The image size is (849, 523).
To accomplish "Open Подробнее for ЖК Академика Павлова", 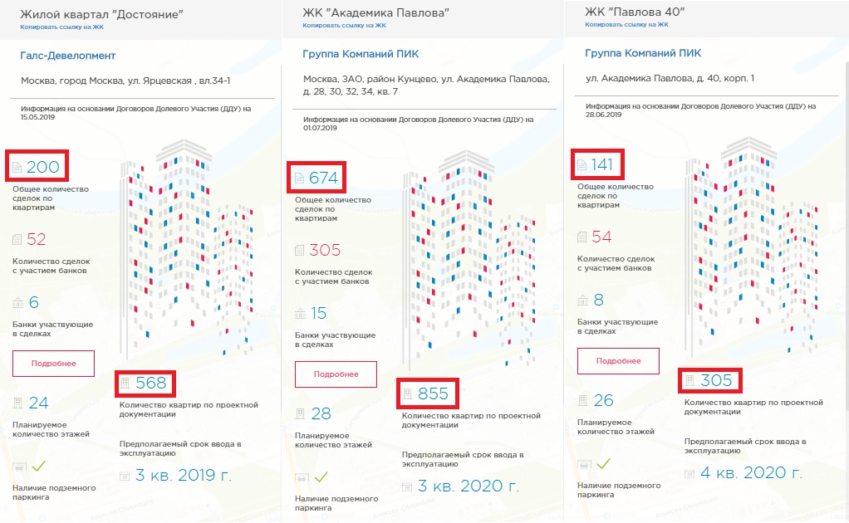I will 336,374.
